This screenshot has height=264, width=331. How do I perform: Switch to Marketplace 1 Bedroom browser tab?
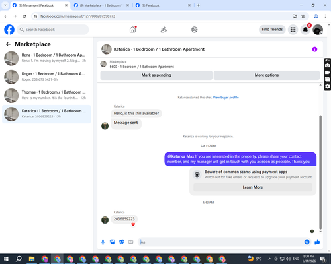tap(101, 5)
